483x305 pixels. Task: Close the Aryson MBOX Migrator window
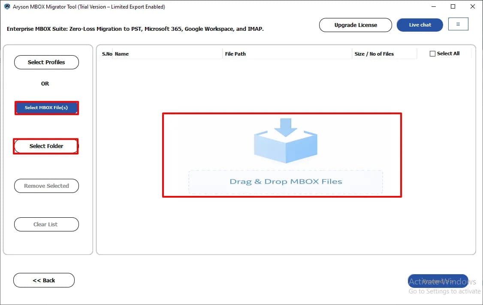473,6
